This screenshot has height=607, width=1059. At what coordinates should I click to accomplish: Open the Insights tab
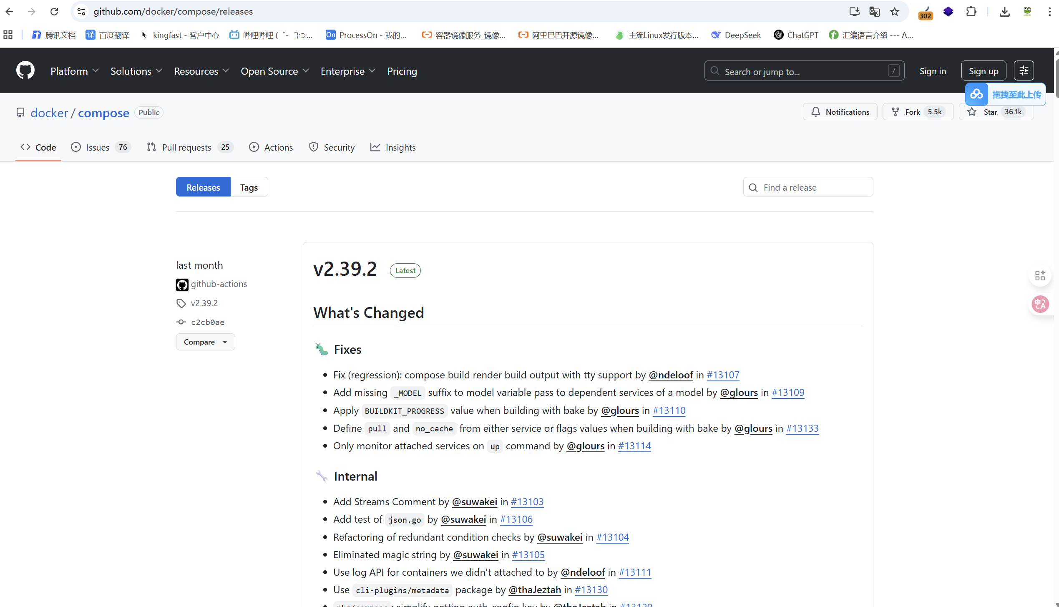pos(393,147)
